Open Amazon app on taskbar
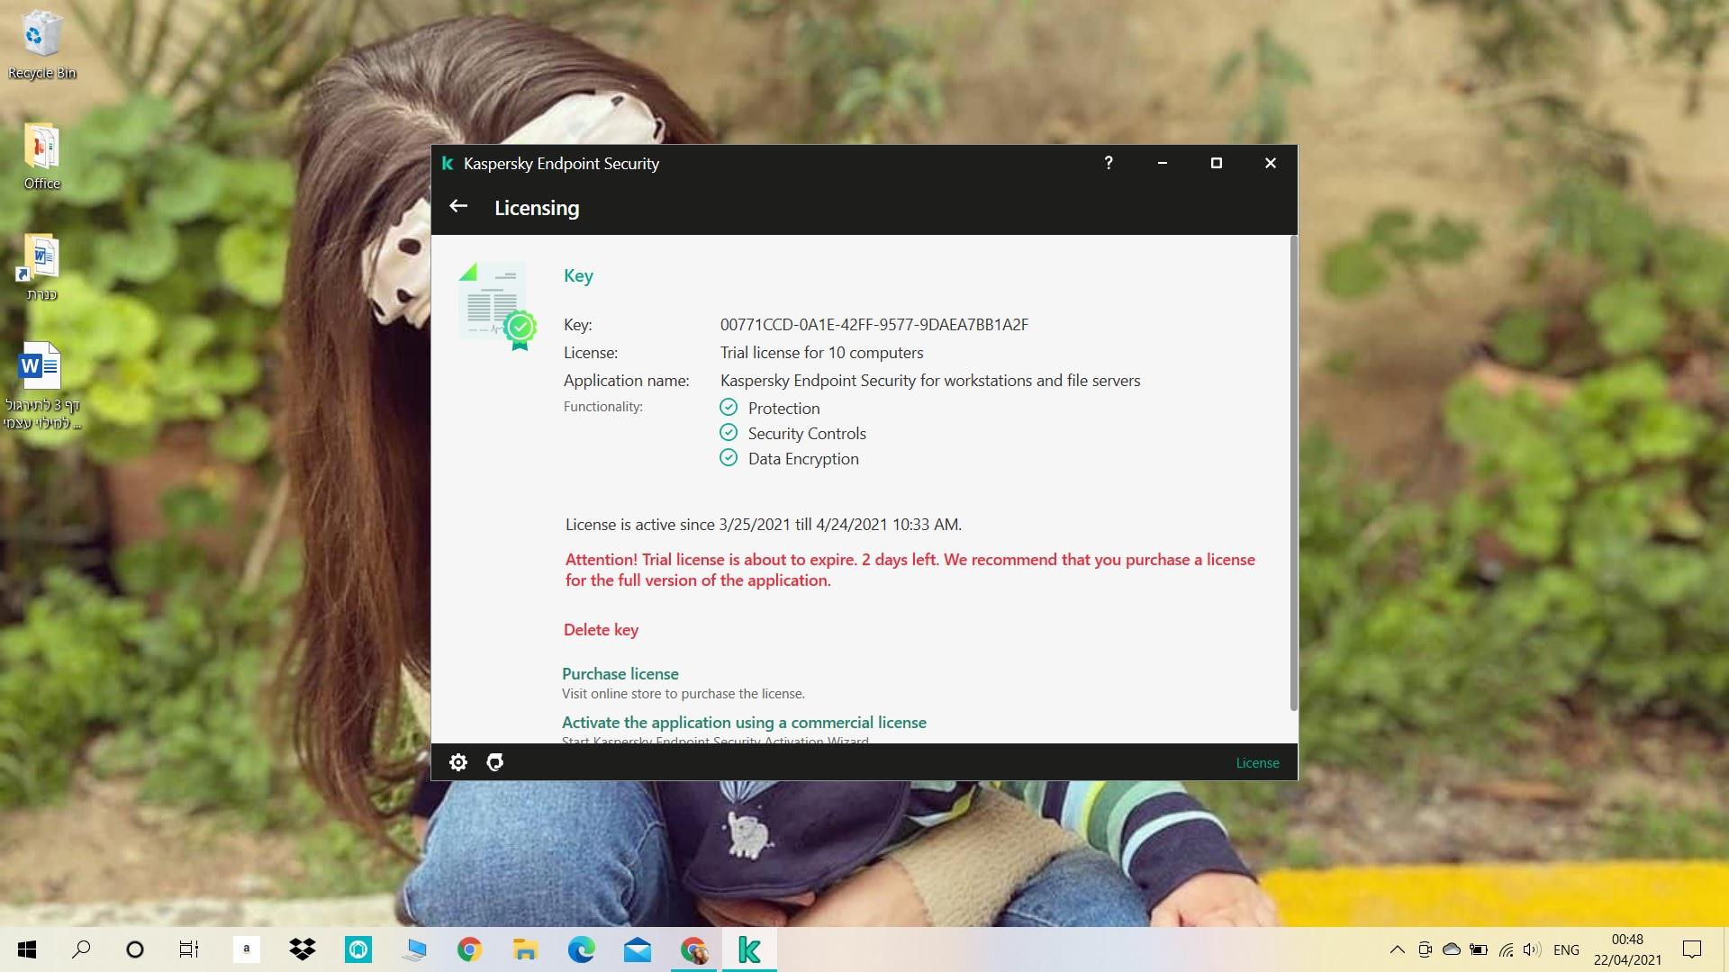Viewport: 1729px width, 972px height. 246,949
